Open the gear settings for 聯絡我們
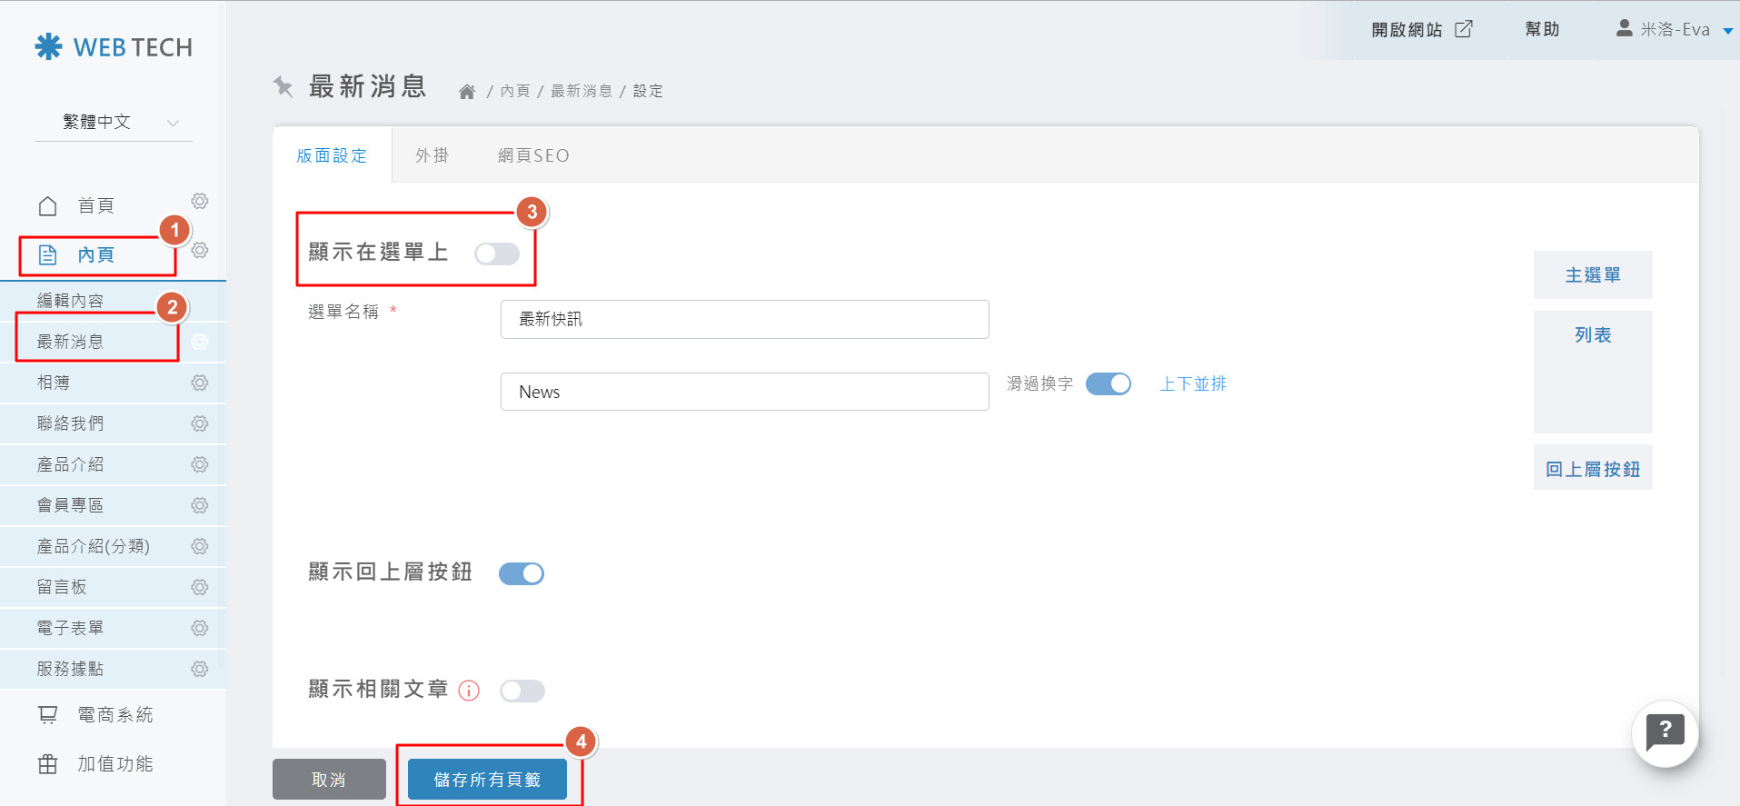The image size is (1740, 806). (x=200, y=423)
